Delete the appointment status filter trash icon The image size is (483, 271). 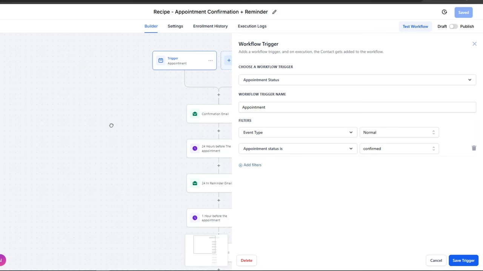[x=474, y=148]
